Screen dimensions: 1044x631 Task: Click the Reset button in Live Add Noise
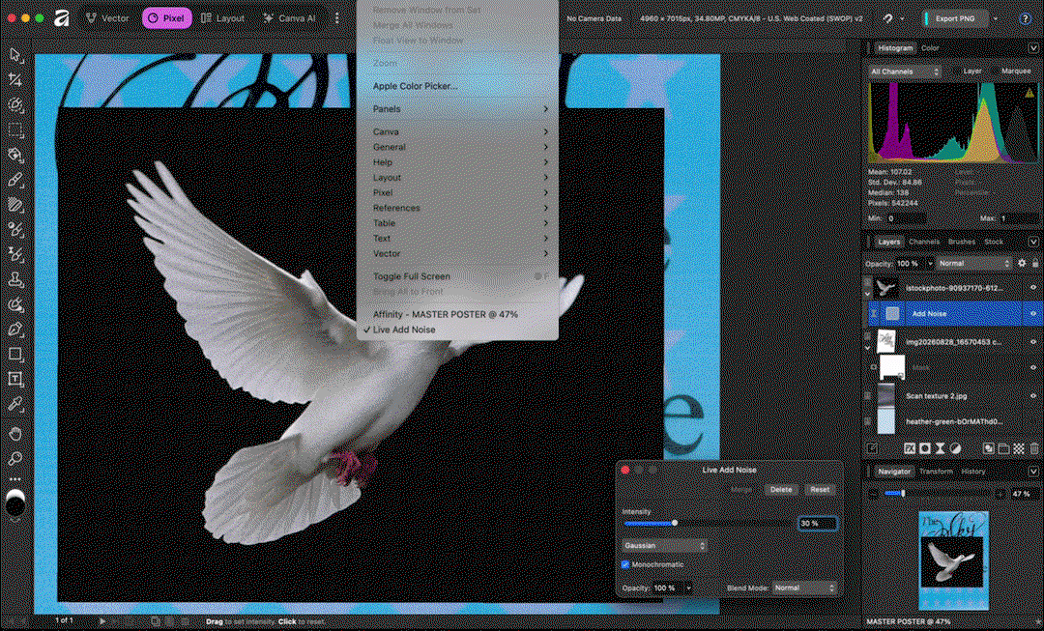coord(820,489)
